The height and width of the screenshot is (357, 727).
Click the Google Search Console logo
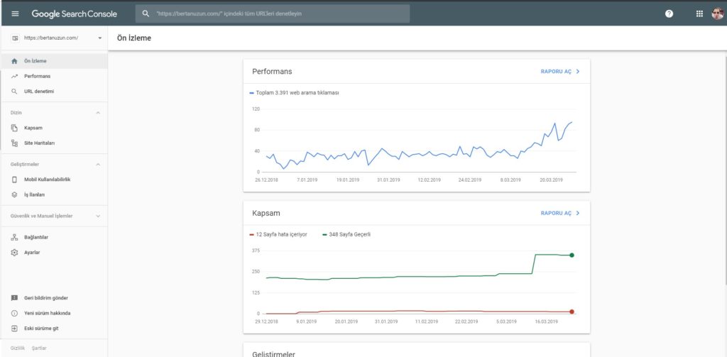(74, 14)
